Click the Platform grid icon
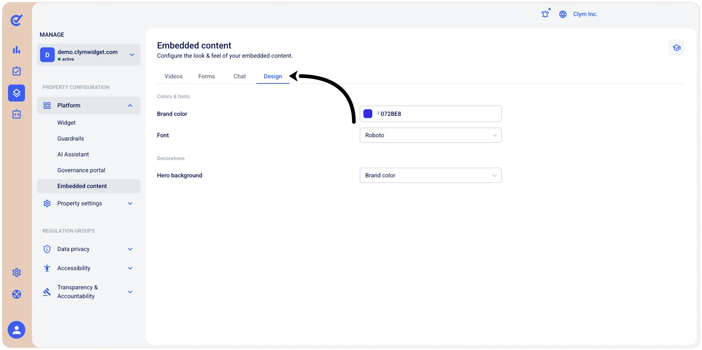The width and height of the screenshot is (702, 350). 47,106
